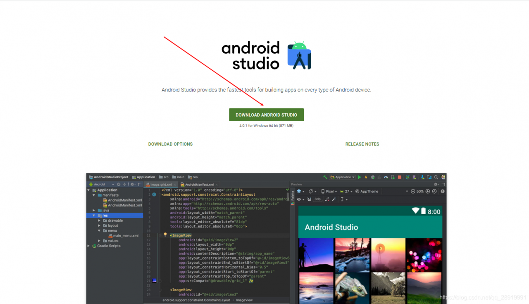This screenshot has height=304, width=529.
Task: Click the green Run play icon
Action: (360, 177)
